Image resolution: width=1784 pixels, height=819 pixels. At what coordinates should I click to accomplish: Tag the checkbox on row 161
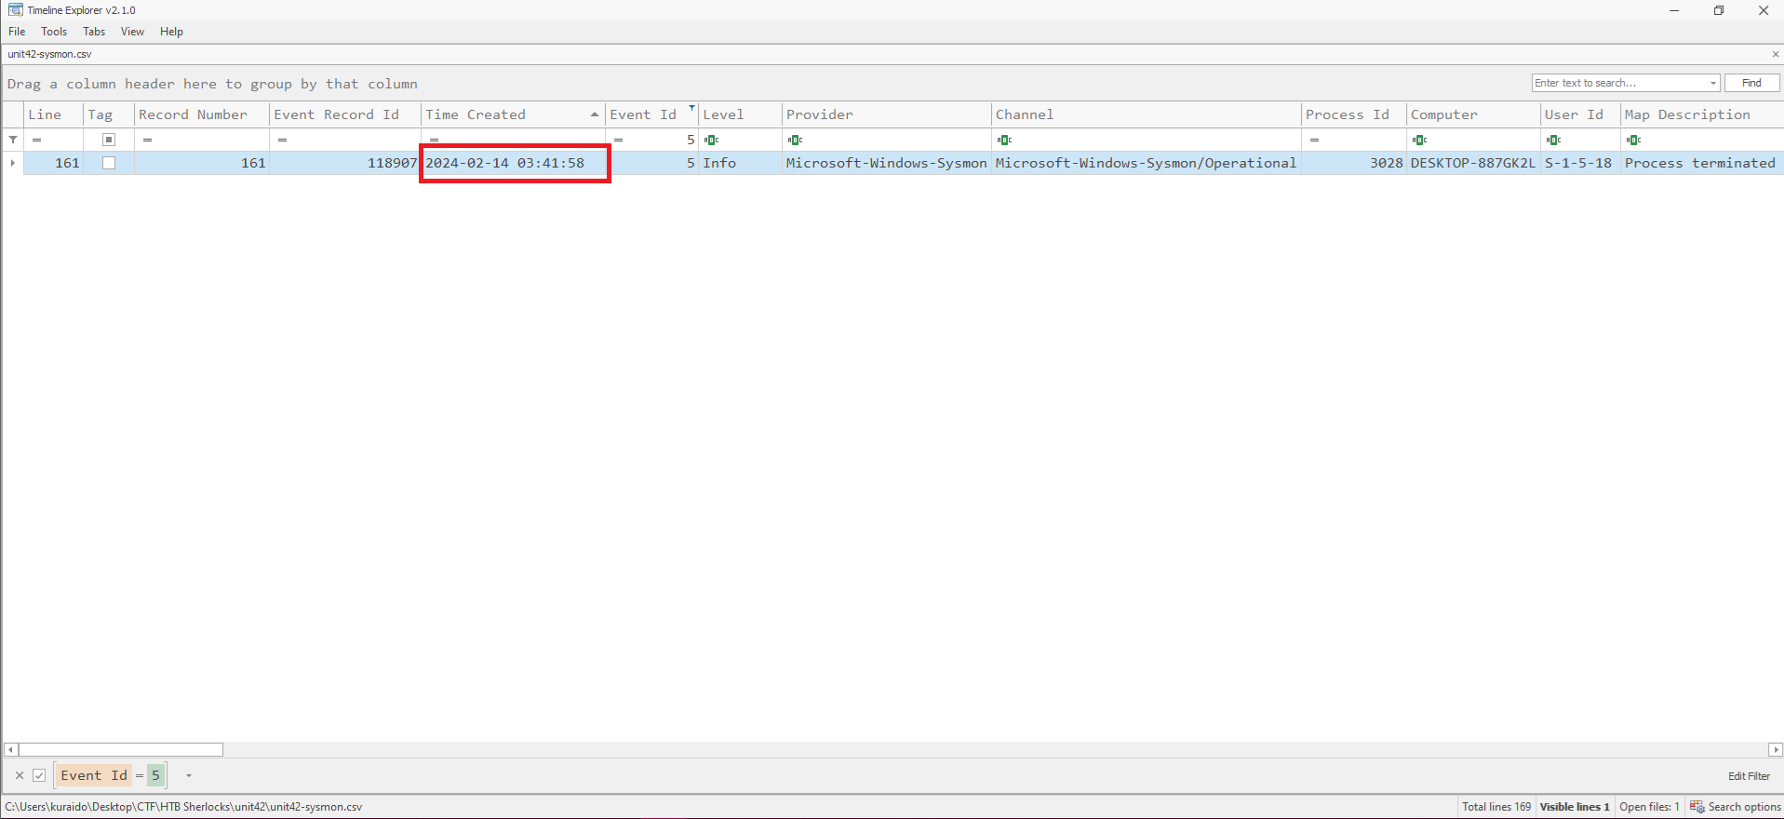tap(109, 163)
